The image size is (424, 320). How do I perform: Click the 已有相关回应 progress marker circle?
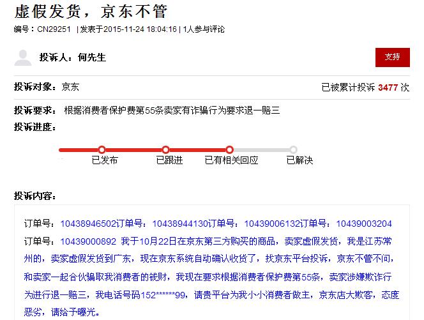[x=230, y=149]
